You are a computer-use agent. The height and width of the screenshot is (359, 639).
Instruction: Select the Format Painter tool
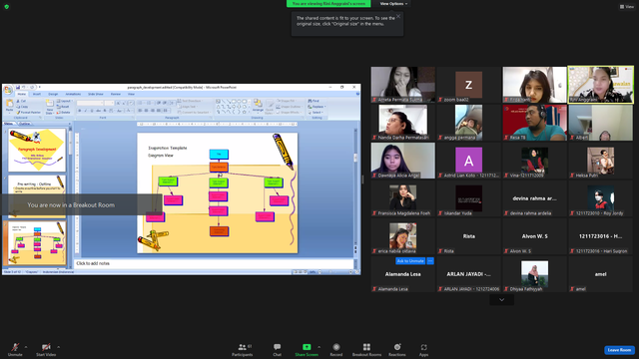[29, 113]
